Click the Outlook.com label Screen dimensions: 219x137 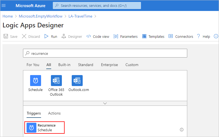tap(79, 90)
